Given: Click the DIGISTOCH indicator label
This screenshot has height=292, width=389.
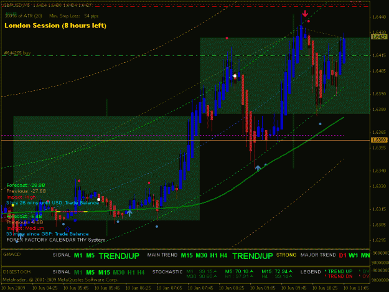Looking at the screenshot, I should click(16, 272).
